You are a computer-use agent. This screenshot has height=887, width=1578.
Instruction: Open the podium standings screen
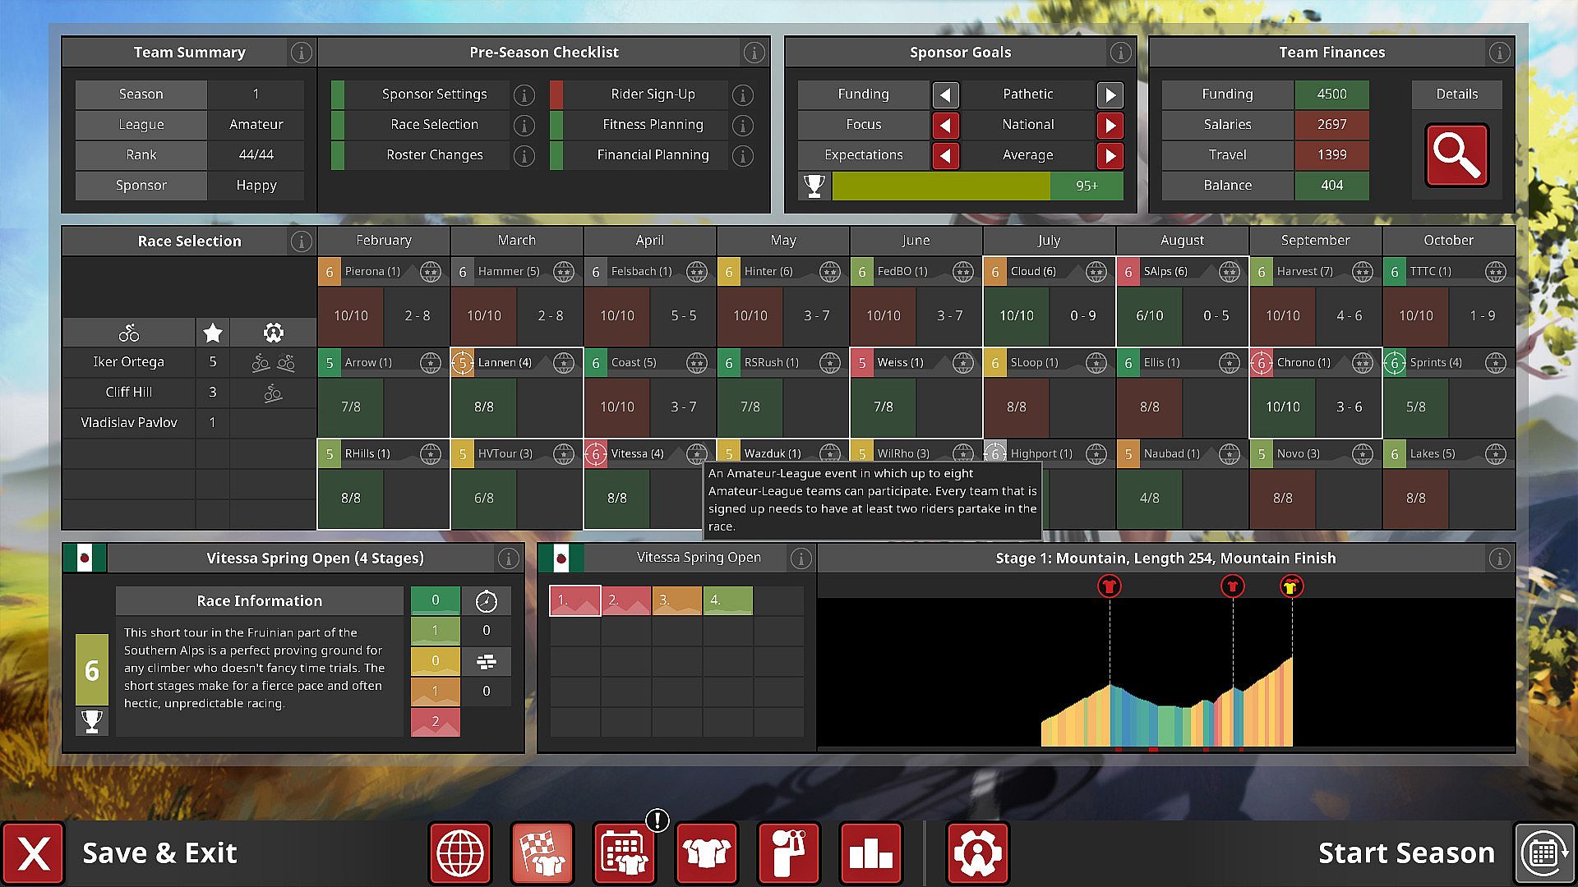(870, 853)
